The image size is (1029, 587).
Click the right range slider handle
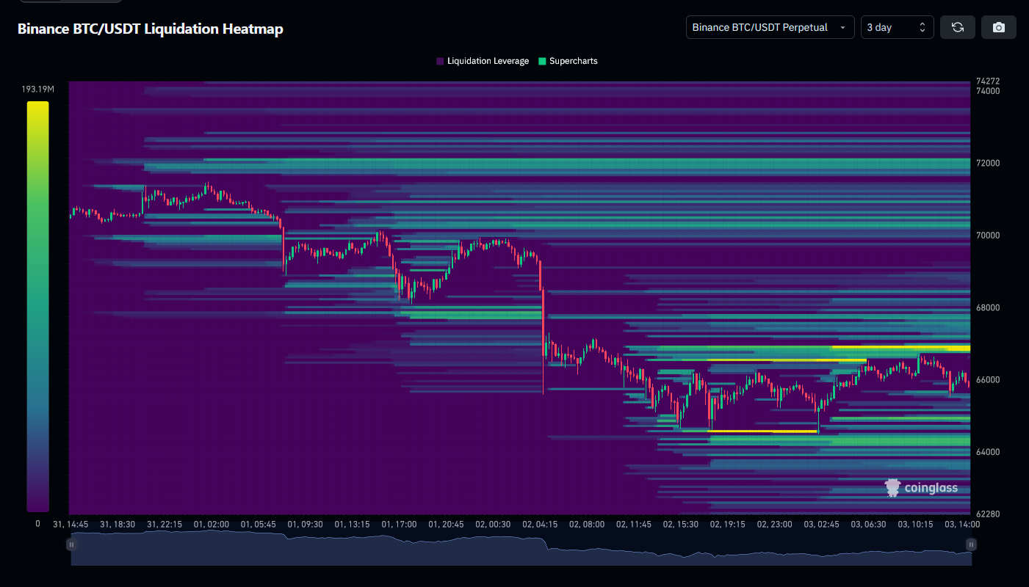971,544
